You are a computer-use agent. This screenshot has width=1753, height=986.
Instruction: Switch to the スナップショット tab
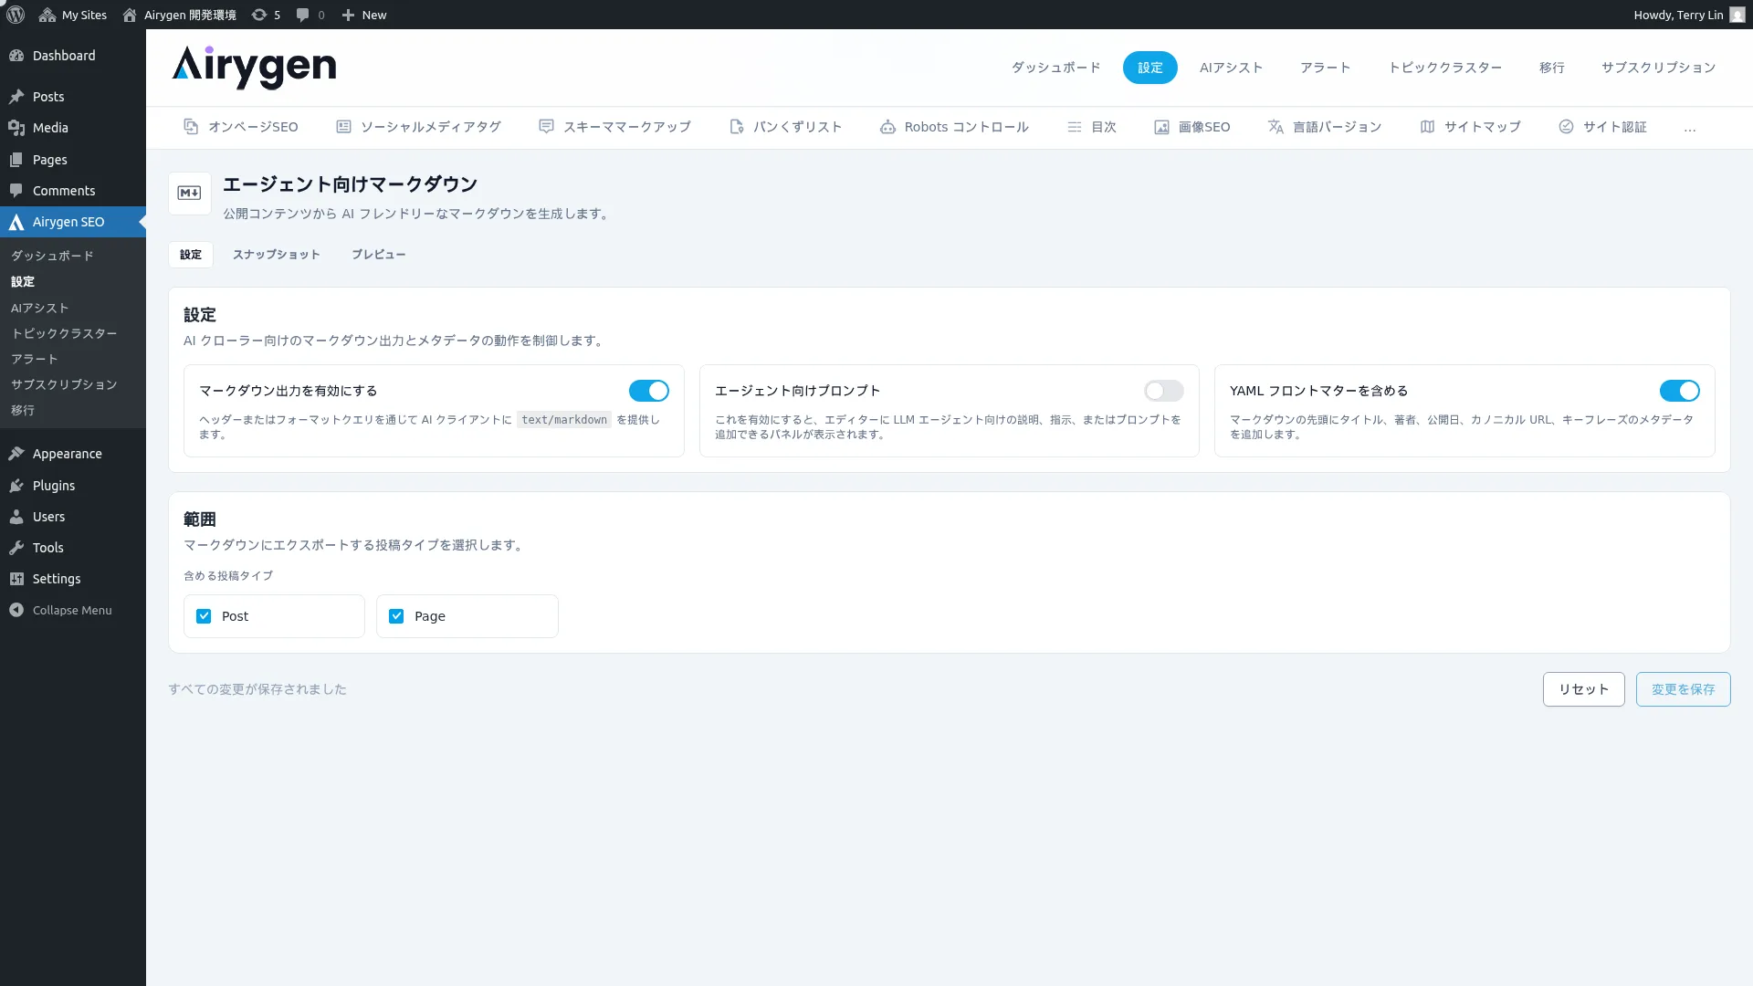pyautogui.click(x=277, y=255)
